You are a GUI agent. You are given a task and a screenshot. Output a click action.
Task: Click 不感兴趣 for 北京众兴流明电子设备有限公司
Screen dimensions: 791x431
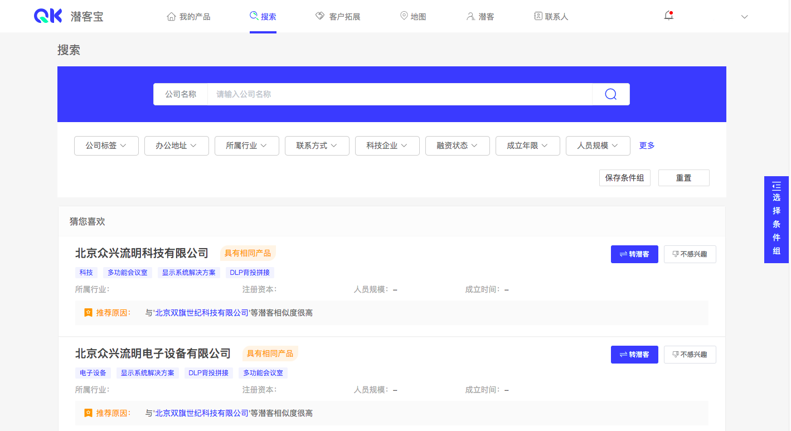point(690,355)
